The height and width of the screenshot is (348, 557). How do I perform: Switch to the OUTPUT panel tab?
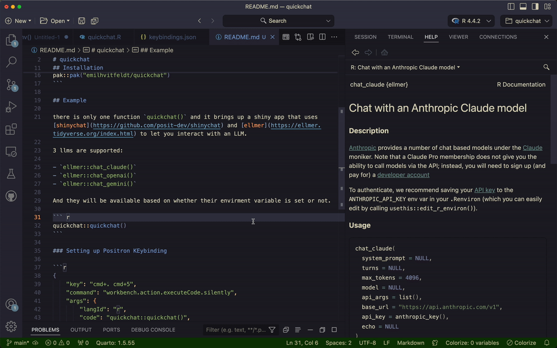click(81, 330)
